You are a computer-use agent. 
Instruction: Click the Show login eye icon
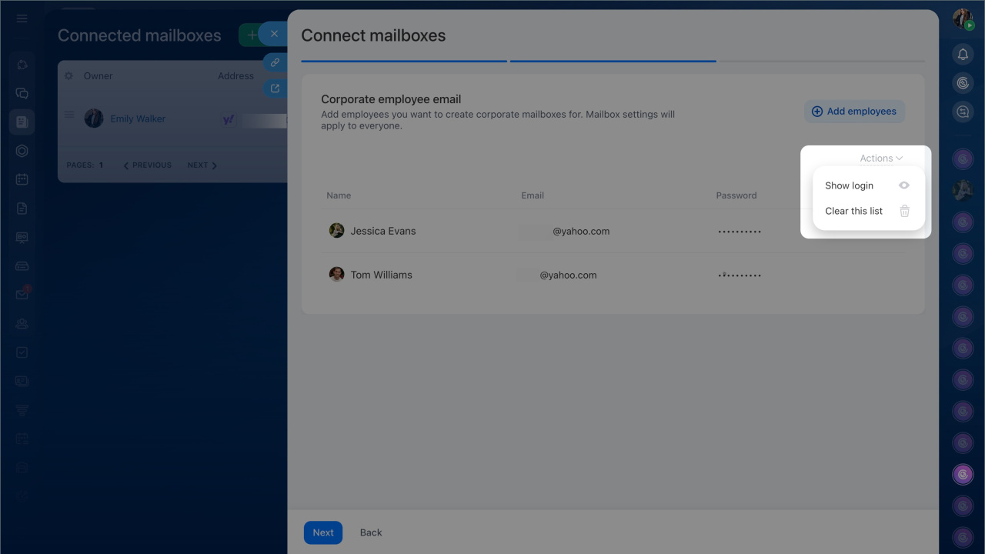[904, 185]
